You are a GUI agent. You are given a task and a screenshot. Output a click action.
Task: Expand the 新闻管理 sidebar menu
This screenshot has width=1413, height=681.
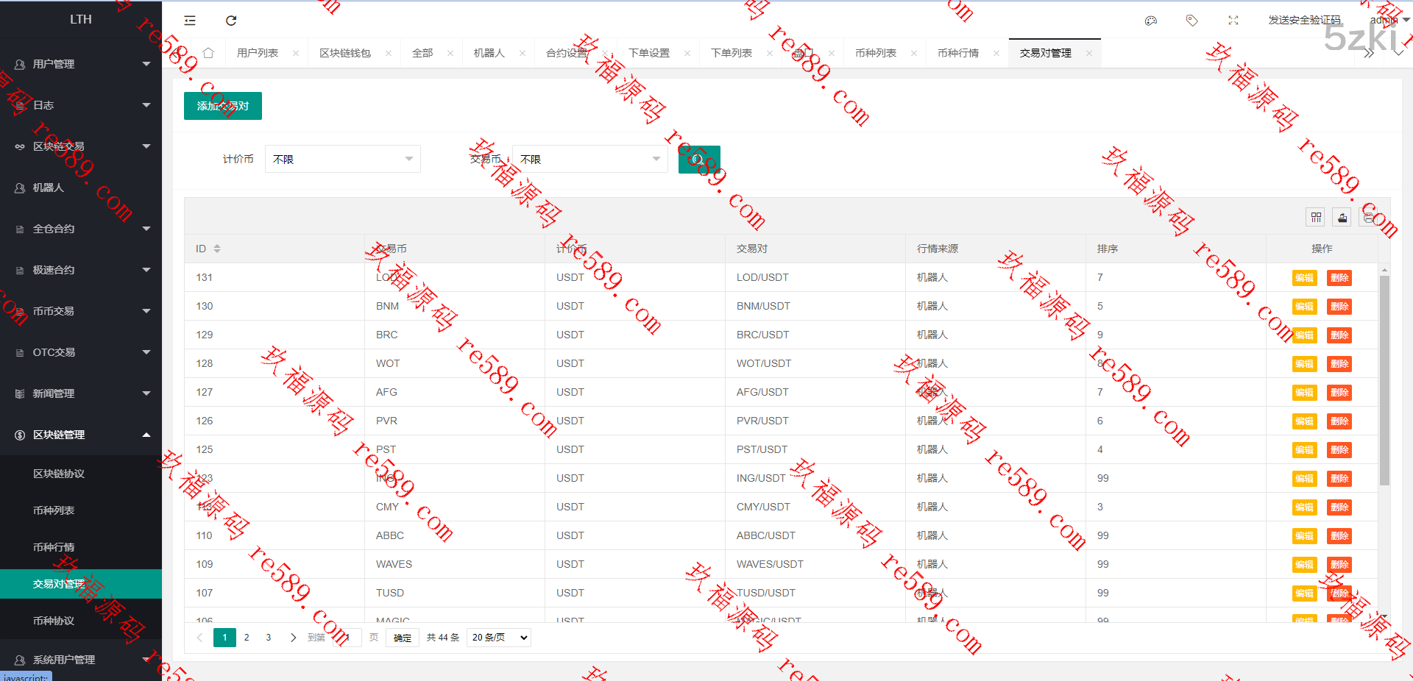81,393
